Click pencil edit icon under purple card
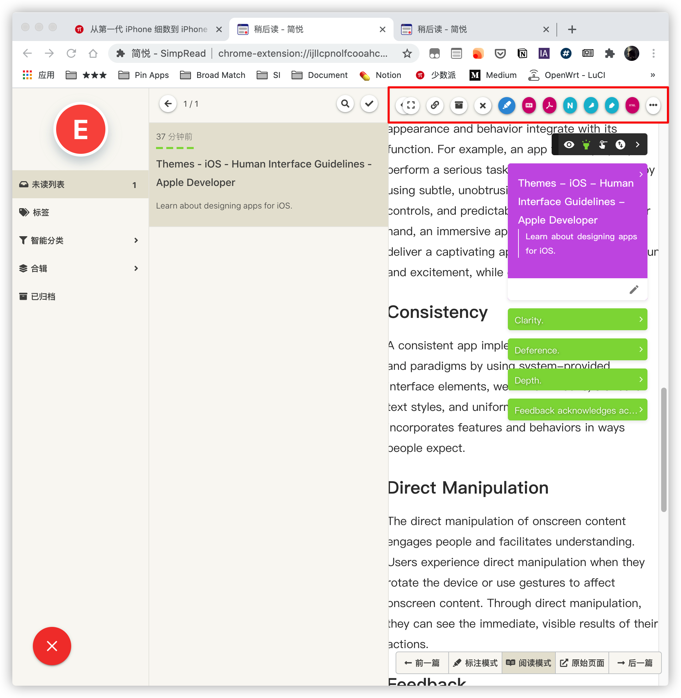 pos(634,290)
